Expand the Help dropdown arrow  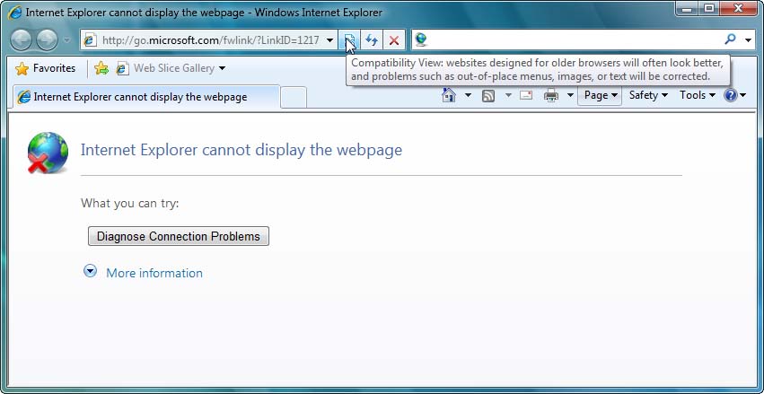[743, 95]
